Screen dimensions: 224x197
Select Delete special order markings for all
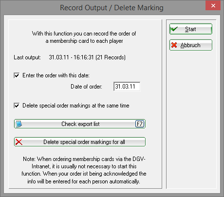click(80, 142)
